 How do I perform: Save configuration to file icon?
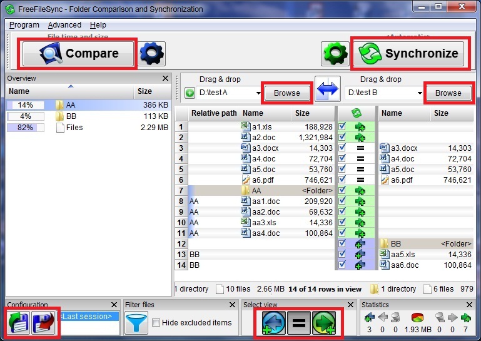pos(43,323)
